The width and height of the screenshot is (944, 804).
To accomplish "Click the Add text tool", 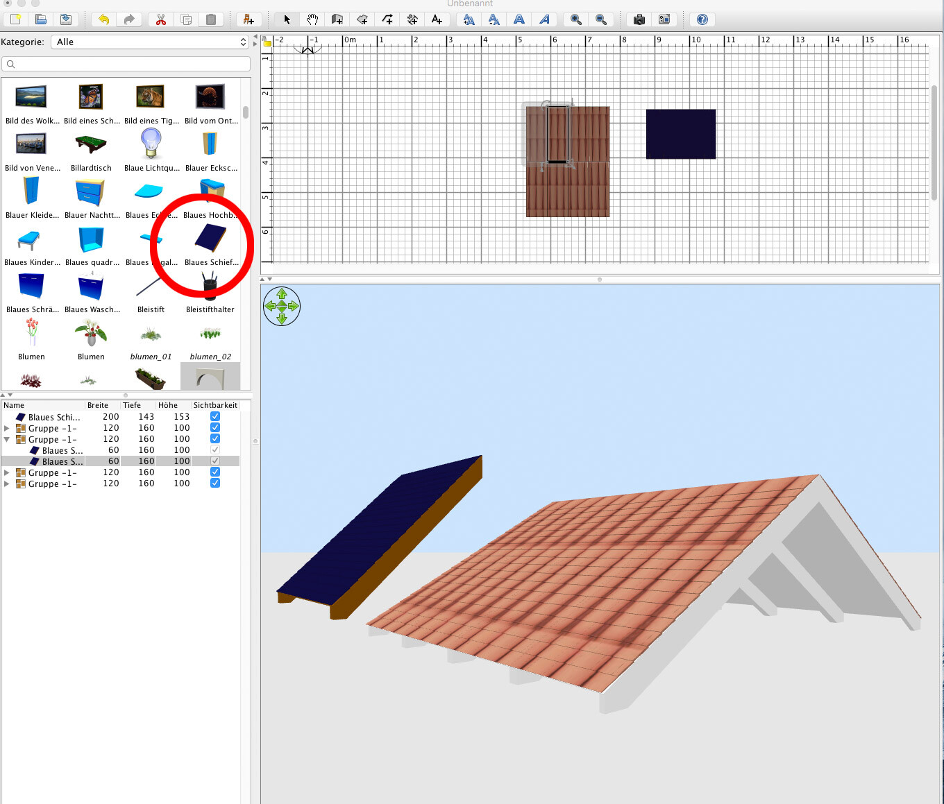I will point(437,19).
